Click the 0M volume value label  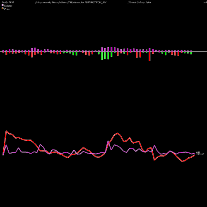coord(198,152)
